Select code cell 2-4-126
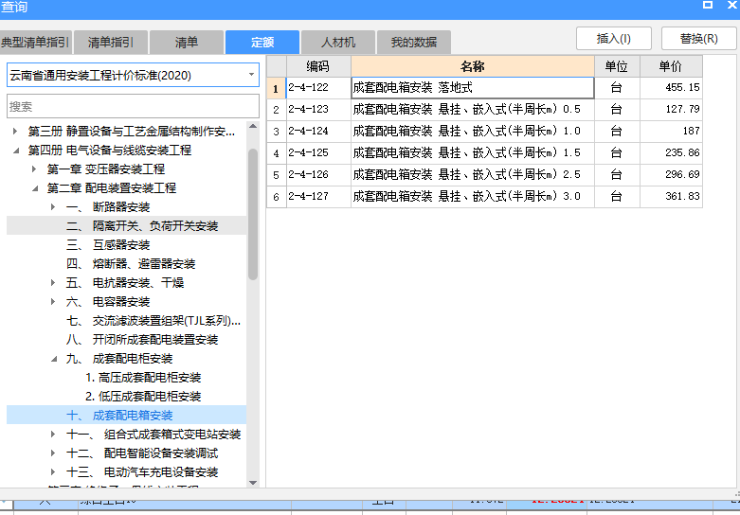The width and height of the screenshot is (740, 515). [x=318, y=174]
